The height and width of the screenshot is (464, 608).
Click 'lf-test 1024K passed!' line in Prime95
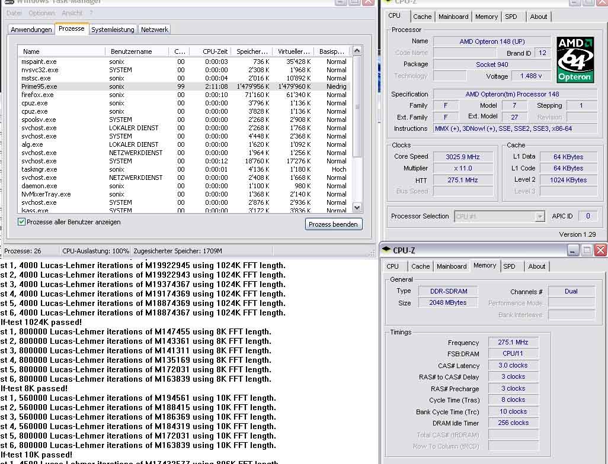41,322
